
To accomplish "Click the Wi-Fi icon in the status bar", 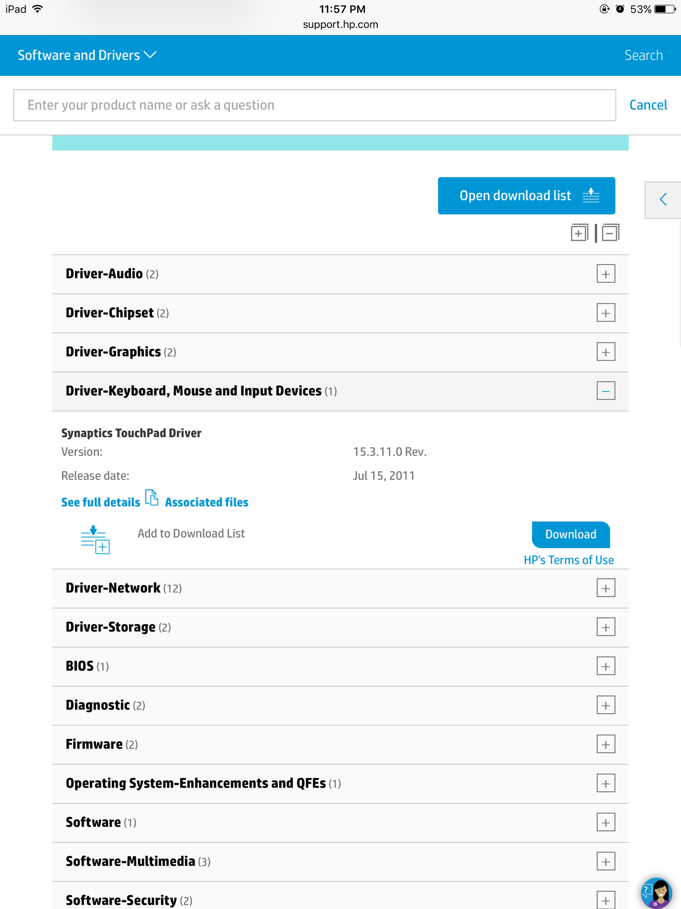I will (36, 8).
